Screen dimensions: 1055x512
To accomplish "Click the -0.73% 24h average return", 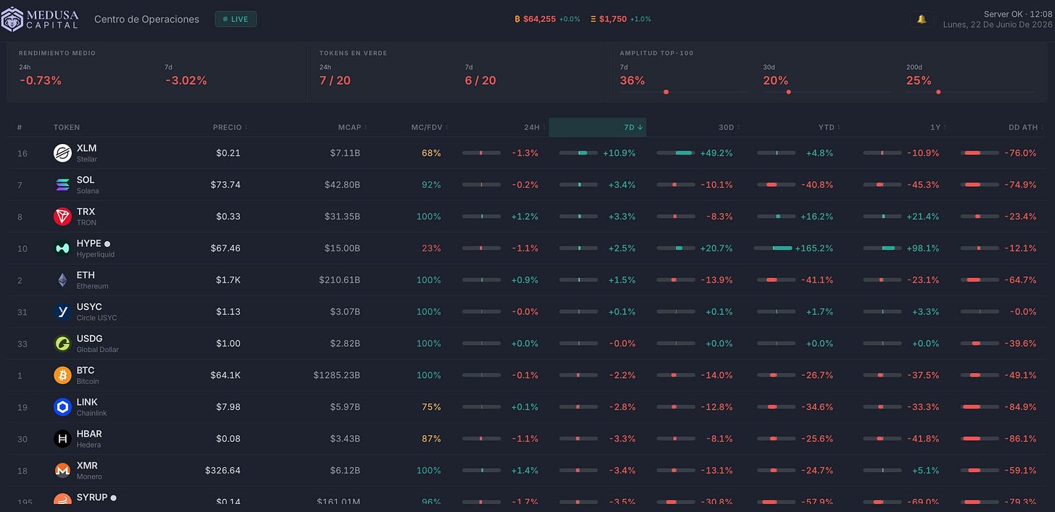I will (41, 80).
